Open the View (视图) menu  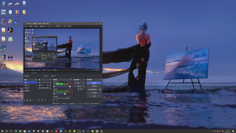(x=36, y=26)
